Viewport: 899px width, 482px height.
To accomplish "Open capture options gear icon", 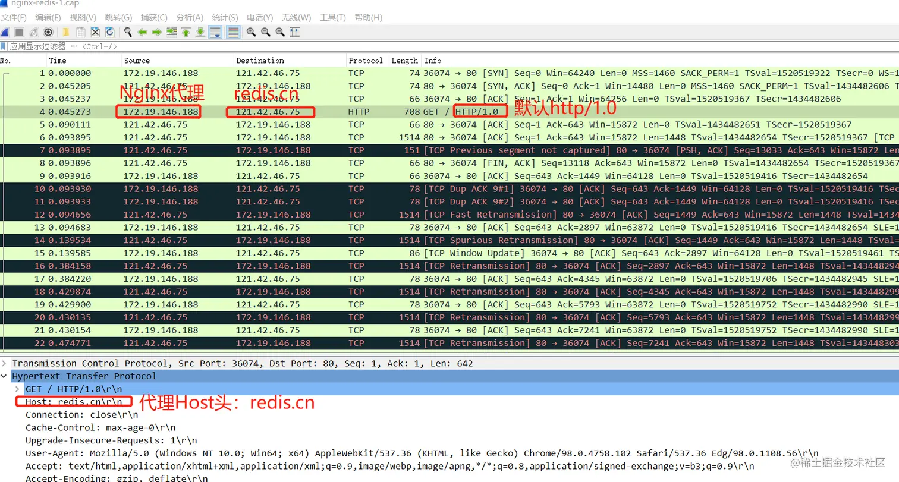I will (x=48, y=32).
